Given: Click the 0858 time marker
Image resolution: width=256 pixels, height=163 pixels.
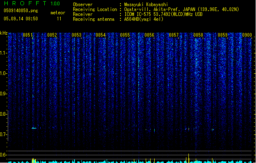Looking at the screenshot, I should click(x=198, y=35).
